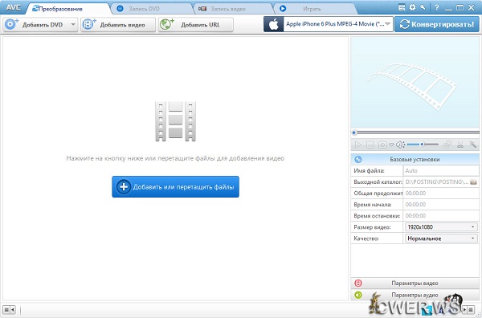This screenshot has width=482, height=318.
Task: Click the video preview area
Action: click(x=415, y=83)
